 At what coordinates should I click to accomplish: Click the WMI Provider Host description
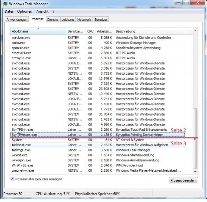coord(130,165)
